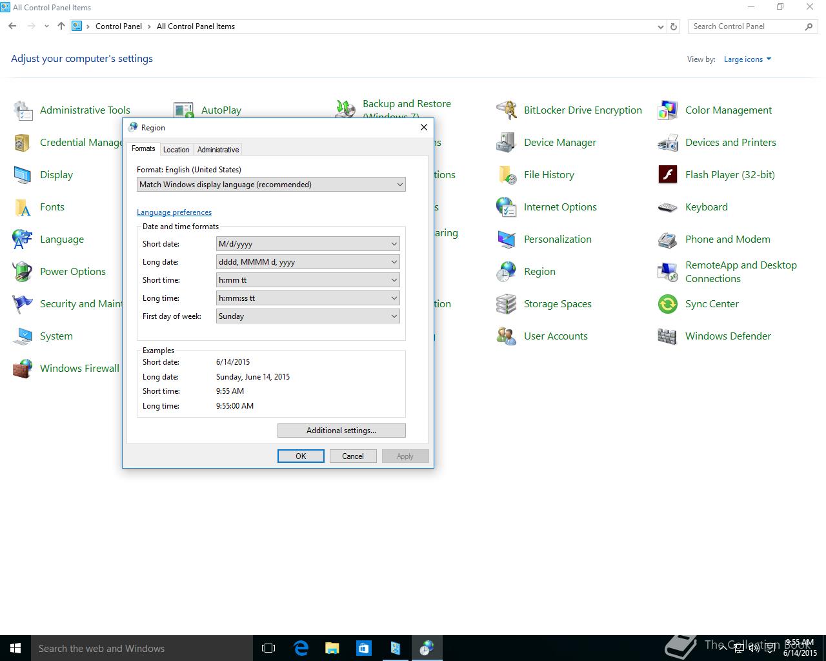Open Color Management icon
Screen dimensions: 826x661
(x=668, y=110)
